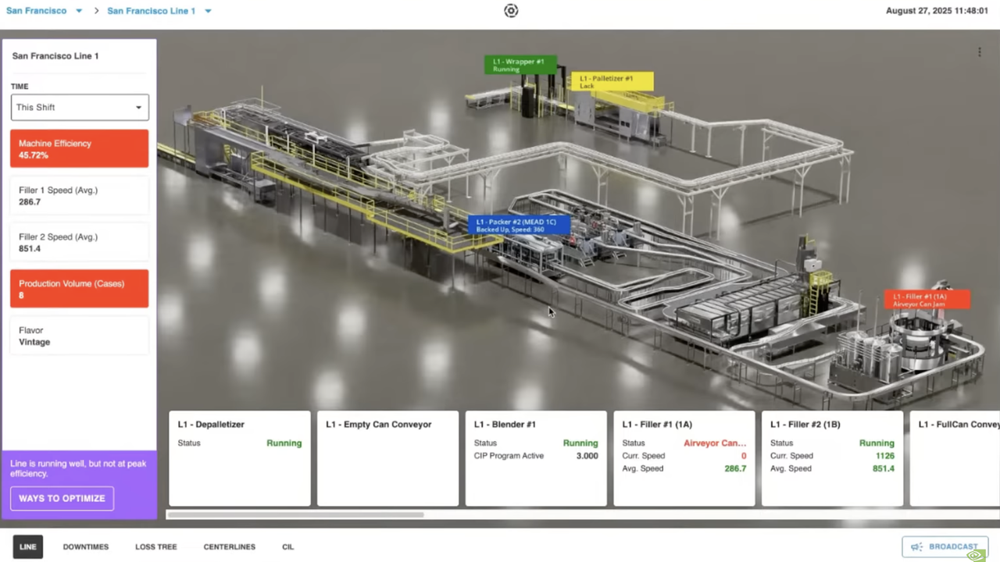
Task: Switch to the LINE tab
Action: (x=28, y=547)
